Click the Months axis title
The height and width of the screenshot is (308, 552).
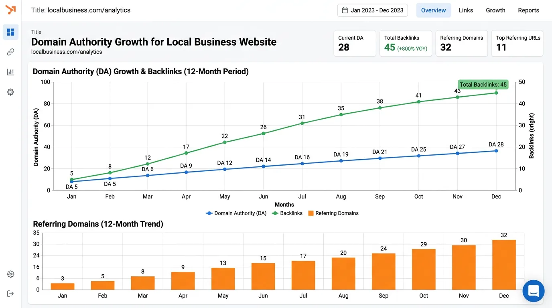coord(284,205)
